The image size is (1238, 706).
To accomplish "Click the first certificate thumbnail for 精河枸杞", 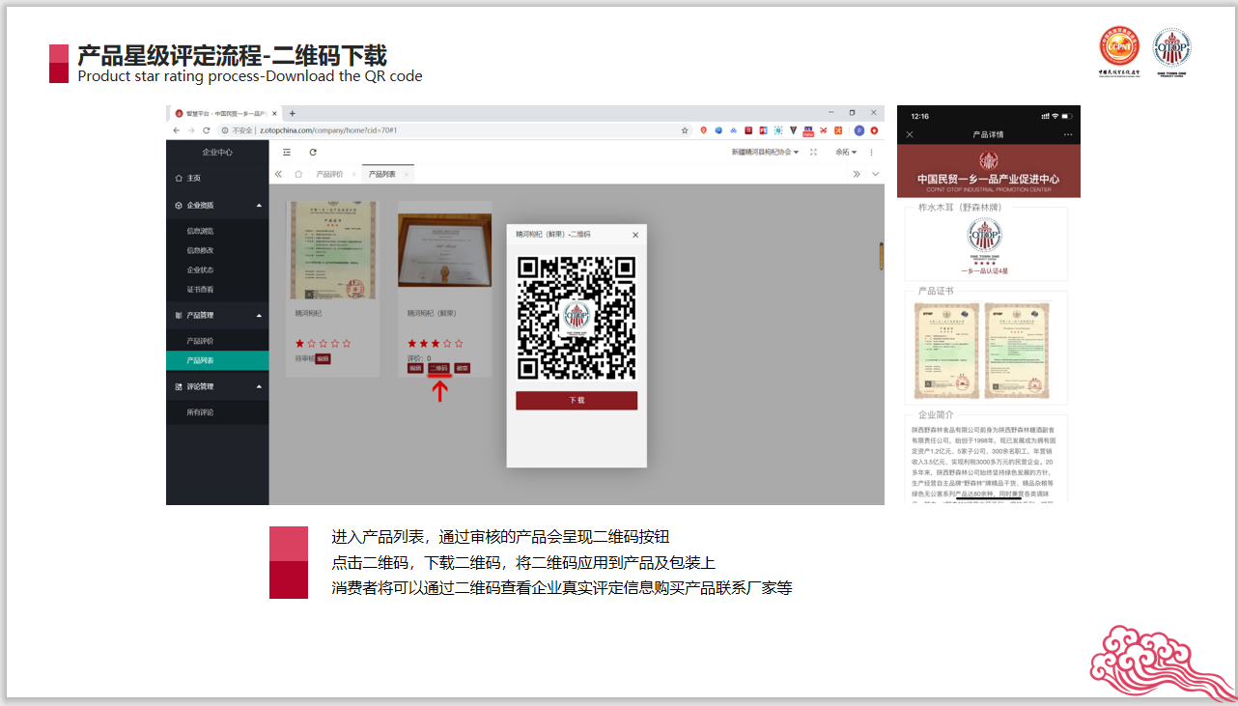I will (333, 250).
